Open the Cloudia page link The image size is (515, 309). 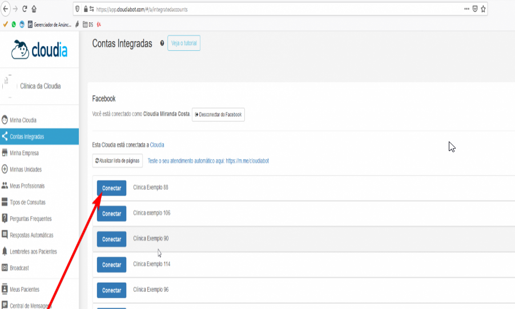click(157, 145)
